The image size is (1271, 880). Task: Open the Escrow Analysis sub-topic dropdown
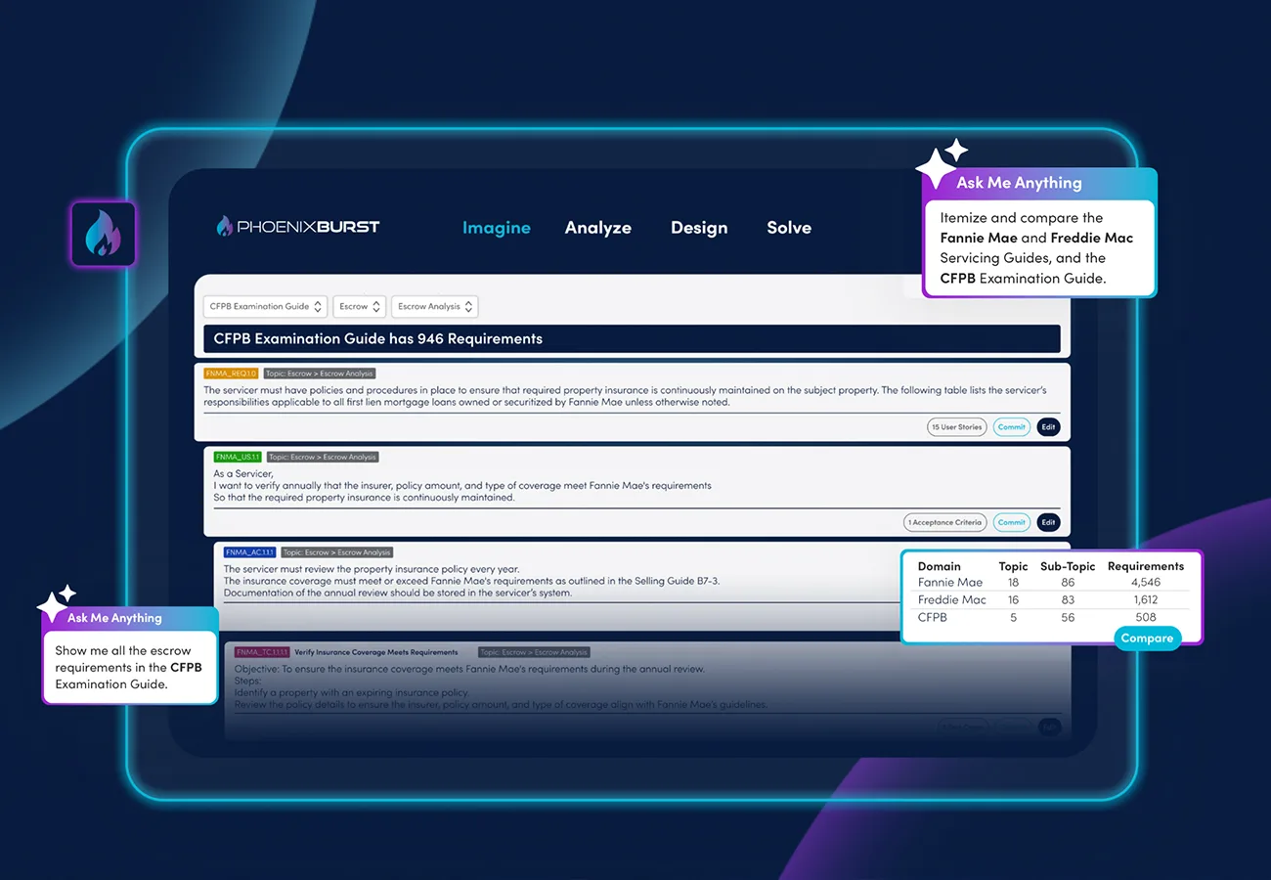pos(435,306)
